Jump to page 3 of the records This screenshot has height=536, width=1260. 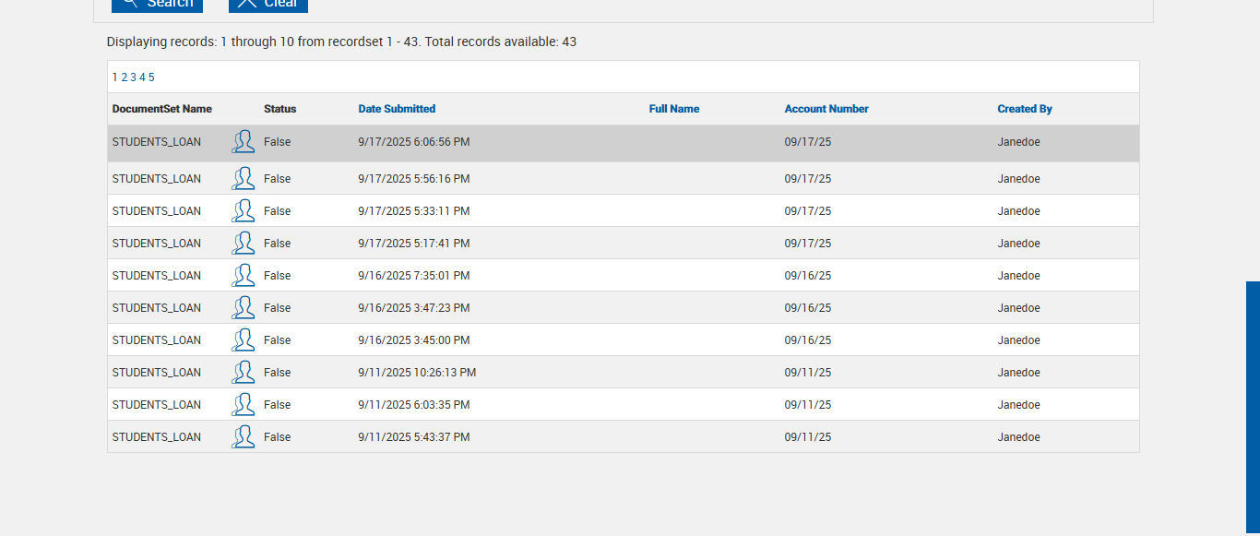tap(133, 77)
